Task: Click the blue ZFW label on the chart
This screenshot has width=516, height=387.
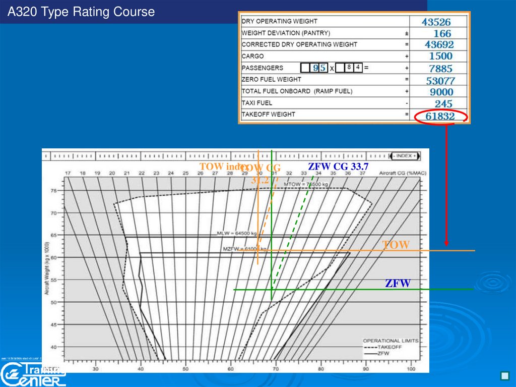Action: click(x=398, y=284)
